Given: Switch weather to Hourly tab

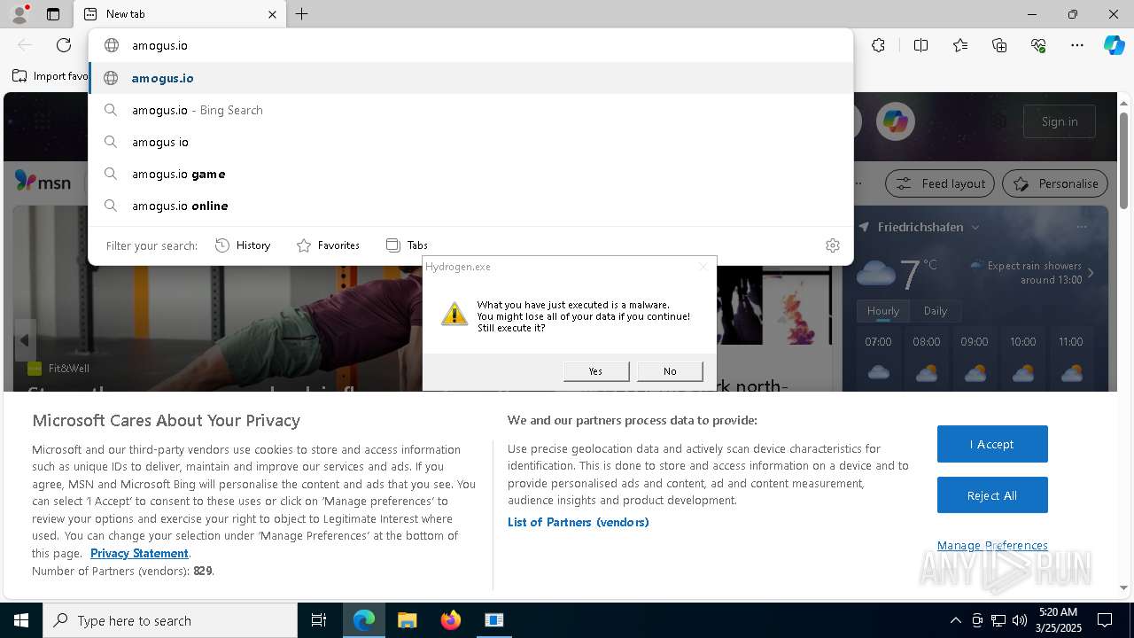Looking at the screenshot, I should point(883,311).
